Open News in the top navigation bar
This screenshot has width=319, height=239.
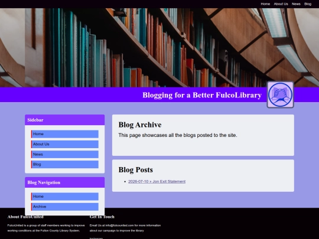(296, 4)
